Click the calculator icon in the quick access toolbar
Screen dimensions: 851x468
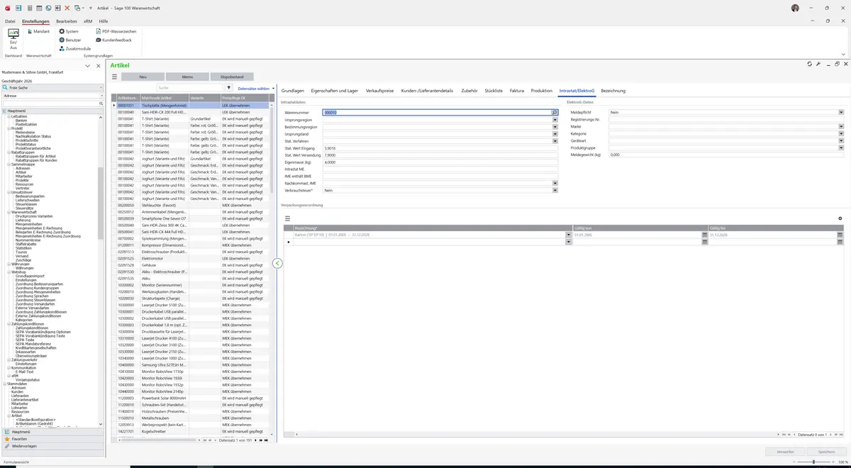click(x=28, y=8)
